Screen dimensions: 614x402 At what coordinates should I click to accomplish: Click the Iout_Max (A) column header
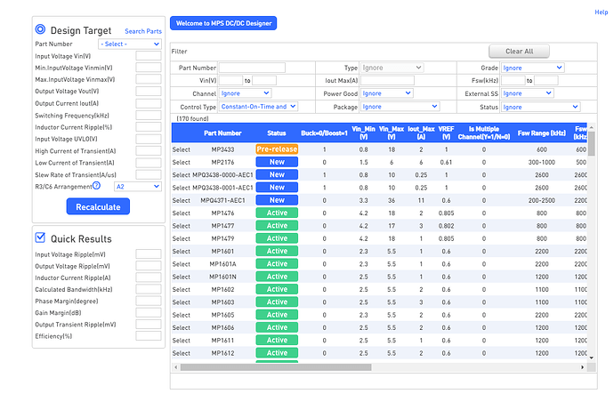421,133
